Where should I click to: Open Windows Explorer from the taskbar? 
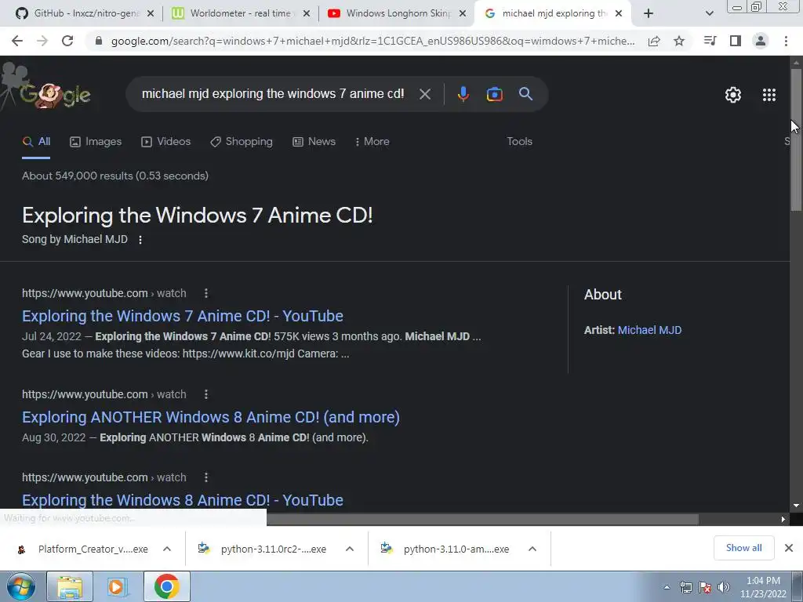69,587
